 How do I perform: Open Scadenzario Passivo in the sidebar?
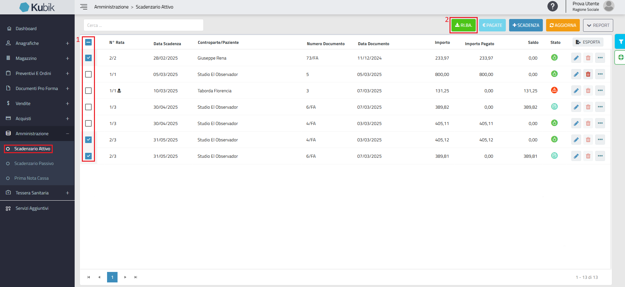(34, 163)
